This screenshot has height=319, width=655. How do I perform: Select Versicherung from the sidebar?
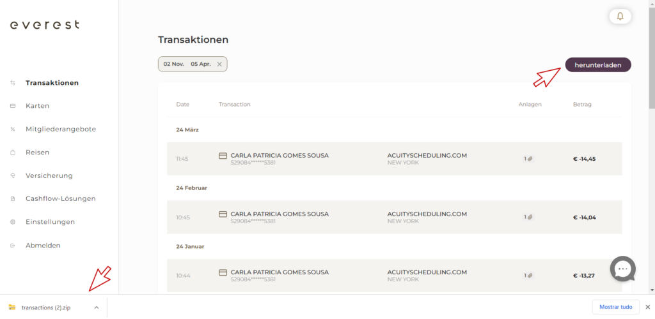click(49, 175)
